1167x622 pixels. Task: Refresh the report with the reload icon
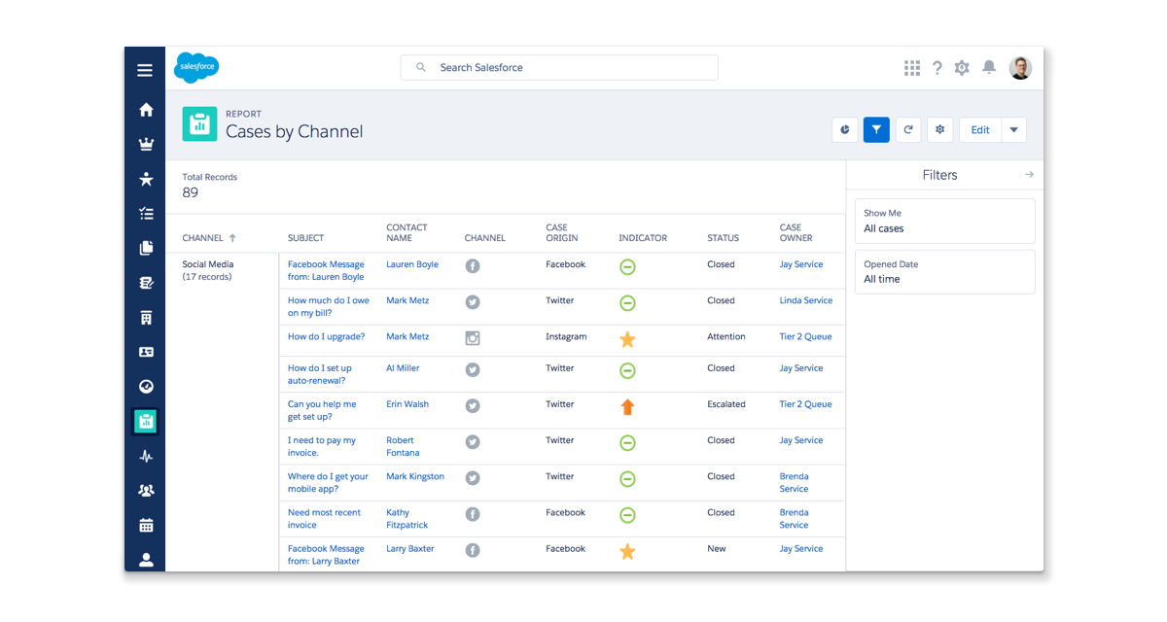click(x=908, y=130)
